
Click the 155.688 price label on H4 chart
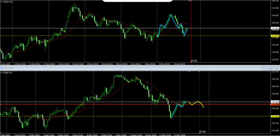275,28
